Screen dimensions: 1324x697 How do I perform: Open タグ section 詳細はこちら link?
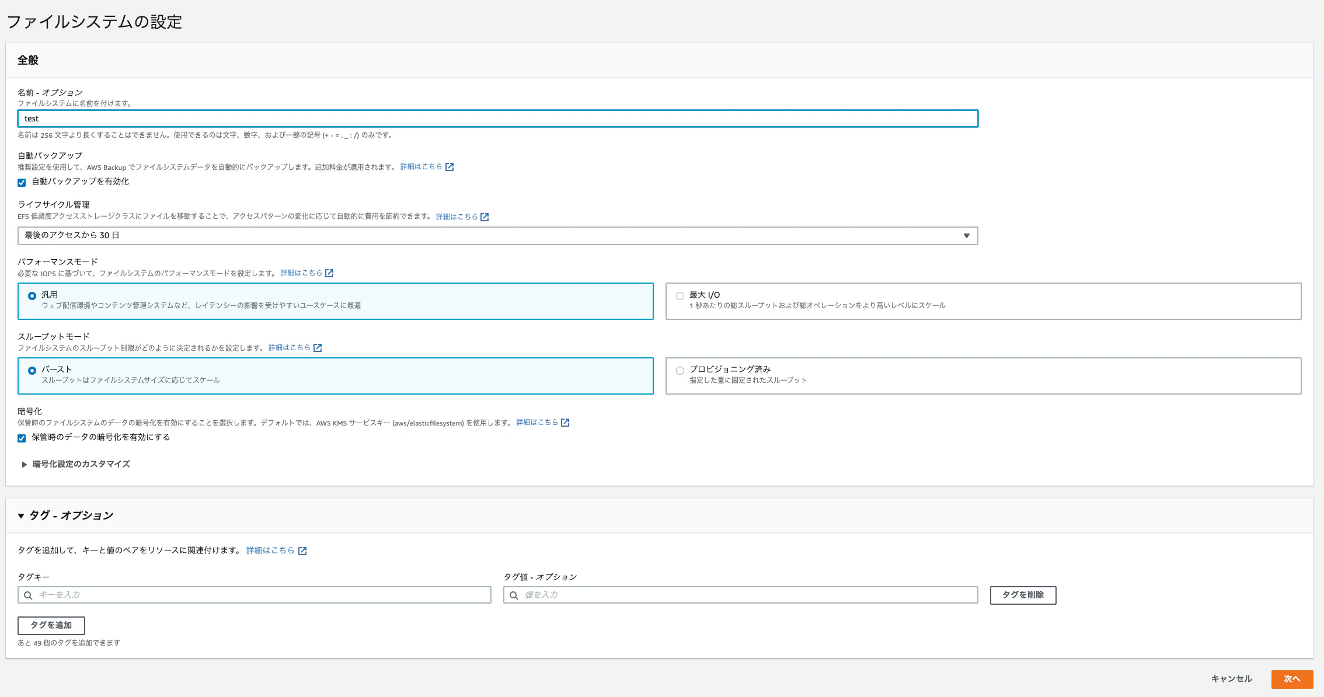click(270, 550)
